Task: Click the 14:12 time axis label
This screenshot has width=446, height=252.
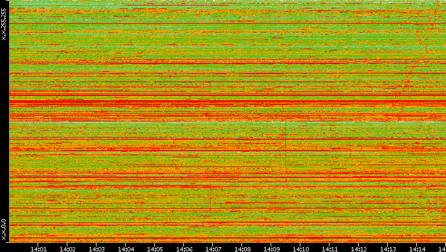Action: [359, 249]
